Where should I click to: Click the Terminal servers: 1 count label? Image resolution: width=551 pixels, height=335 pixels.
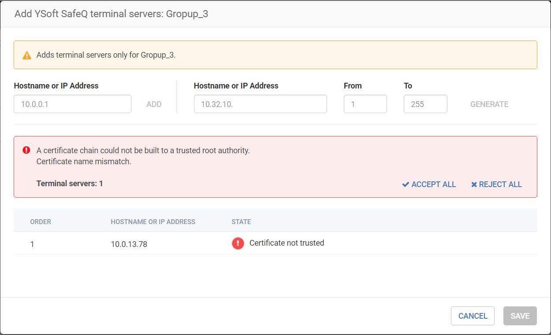click(70, 183)
